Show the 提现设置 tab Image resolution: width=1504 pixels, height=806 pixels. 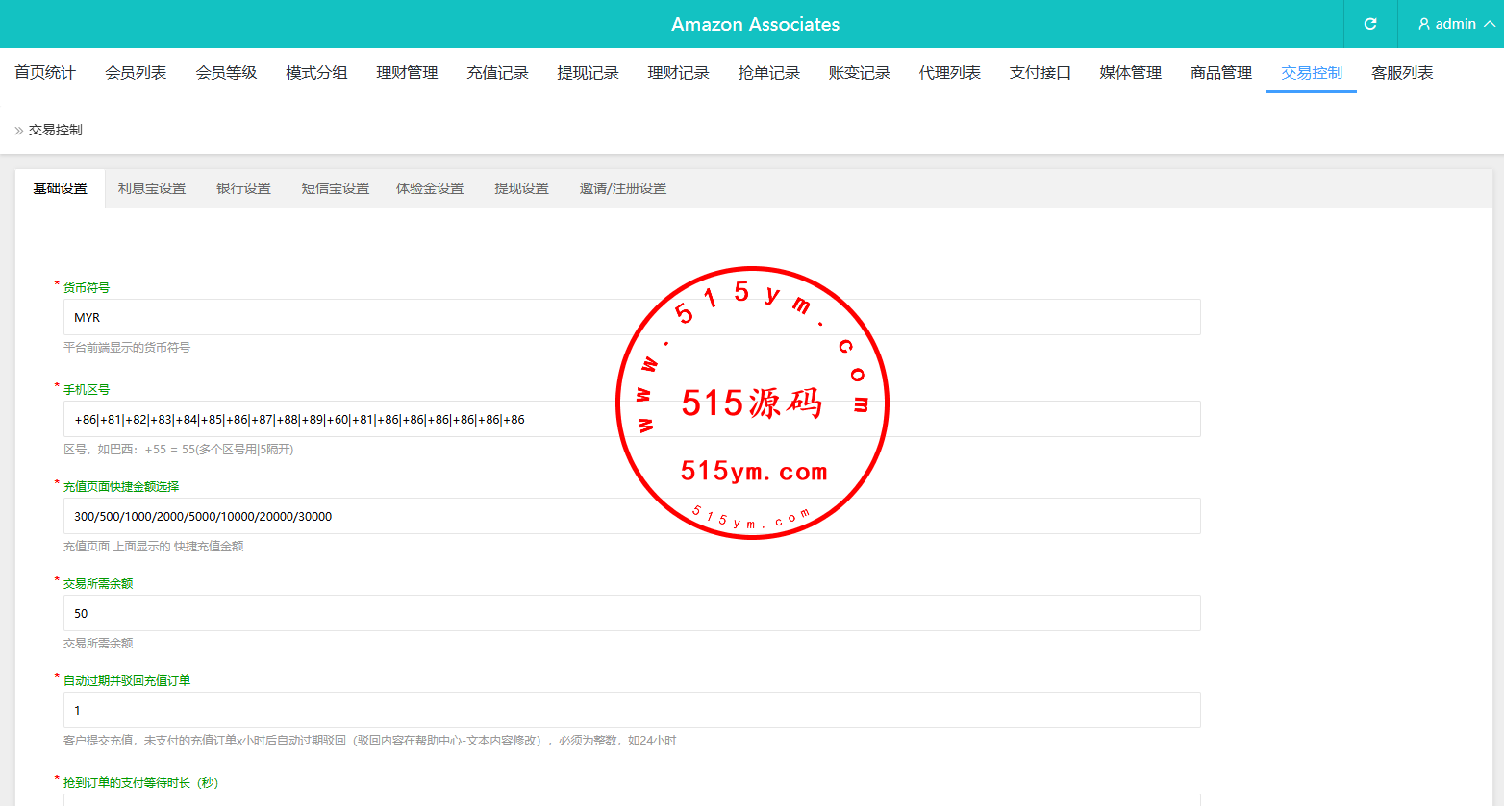(521, 188)
